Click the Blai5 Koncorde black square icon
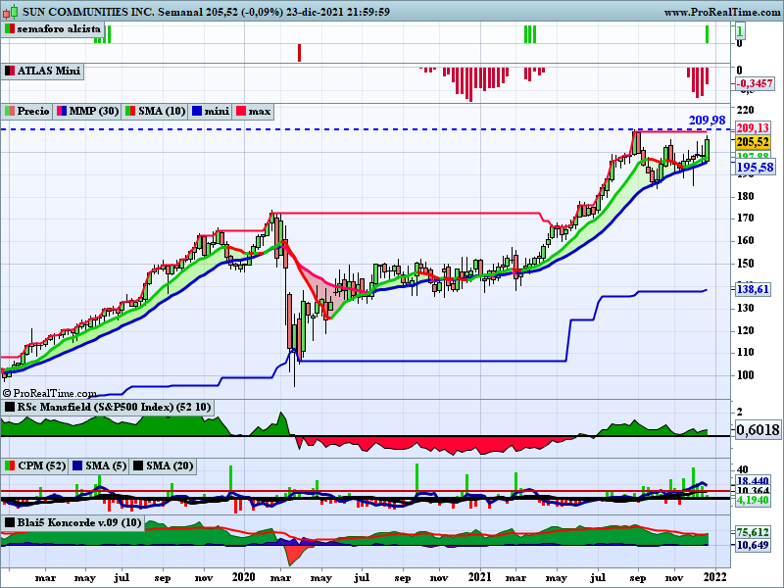784x588 pixels. [x=10, y=523]
